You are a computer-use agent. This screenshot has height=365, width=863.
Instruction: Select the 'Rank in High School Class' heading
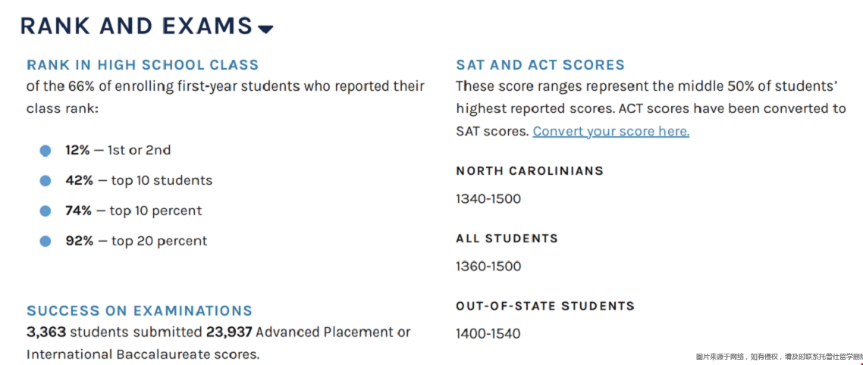tap(143, 65)
